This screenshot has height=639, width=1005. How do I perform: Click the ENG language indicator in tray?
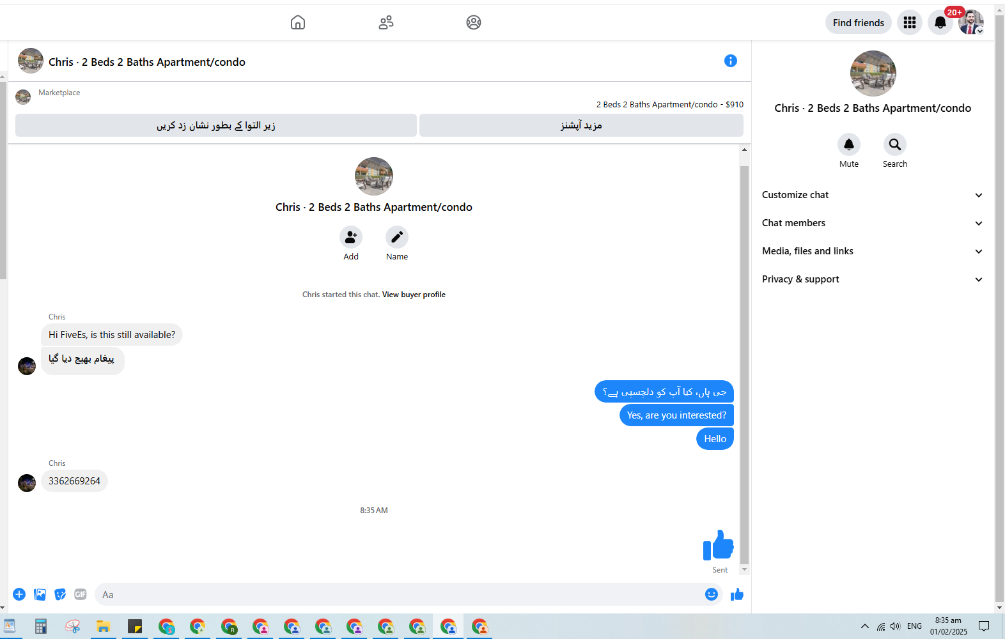[x=914, y=626]
